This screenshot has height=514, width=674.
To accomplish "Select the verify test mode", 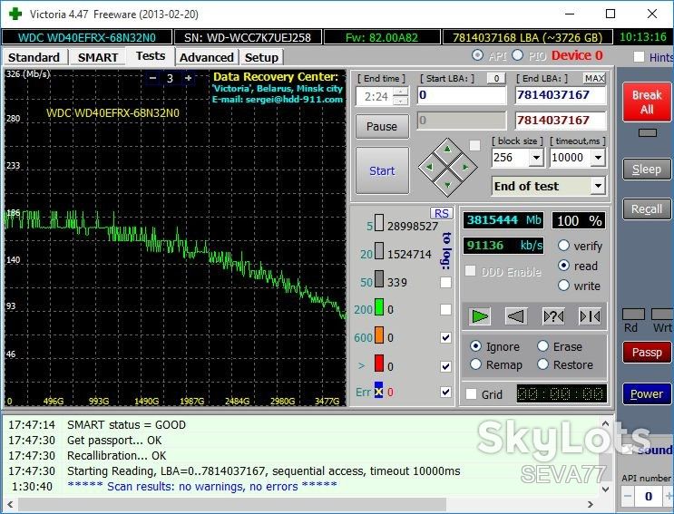I will (x=563, y=246).
